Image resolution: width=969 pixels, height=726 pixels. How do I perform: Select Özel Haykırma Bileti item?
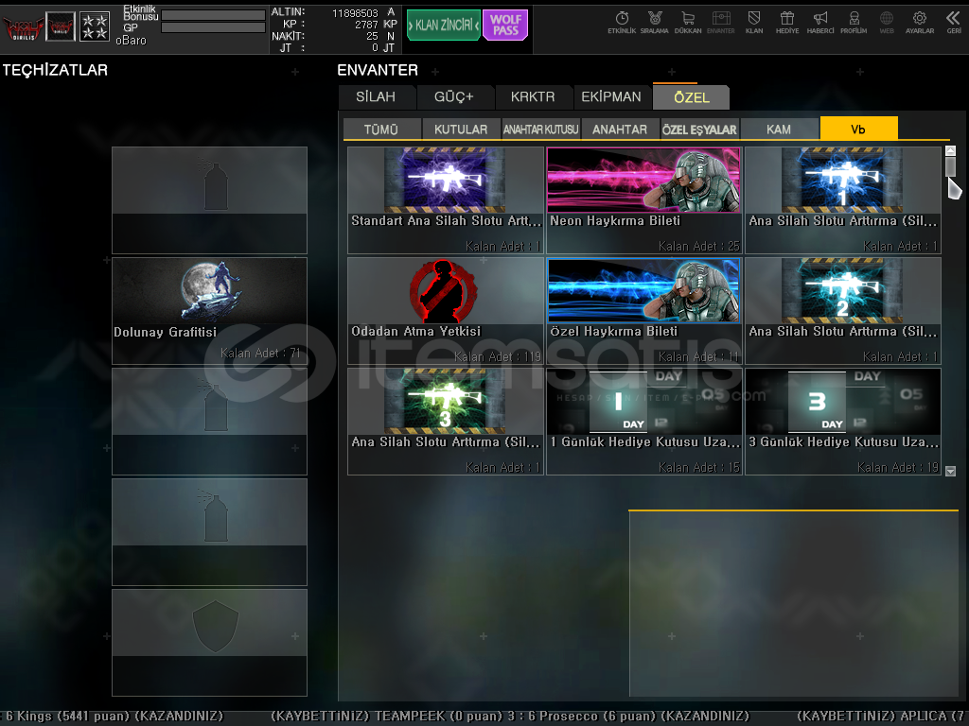tap(643, 310)
